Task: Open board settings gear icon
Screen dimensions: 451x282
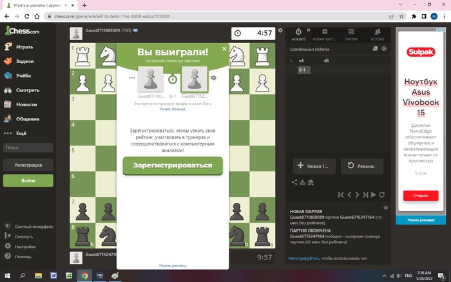Action: (x=280, y=30)
